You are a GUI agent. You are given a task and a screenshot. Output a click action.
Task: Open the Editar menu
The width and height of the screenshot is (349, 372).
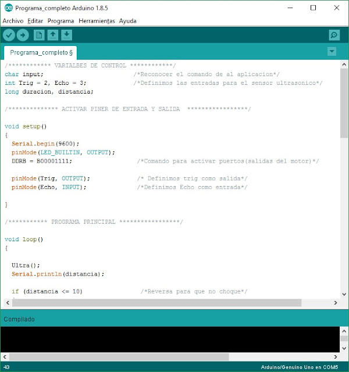35,21
